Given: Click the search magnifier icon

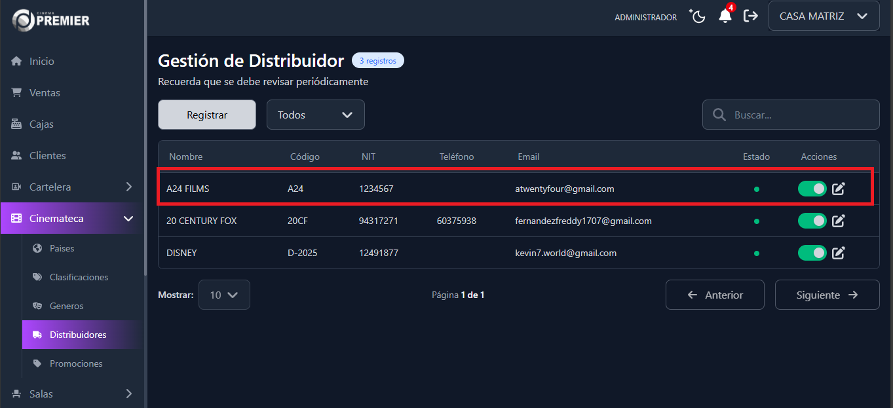Looking at the screenshot, I should click(719, 115).
